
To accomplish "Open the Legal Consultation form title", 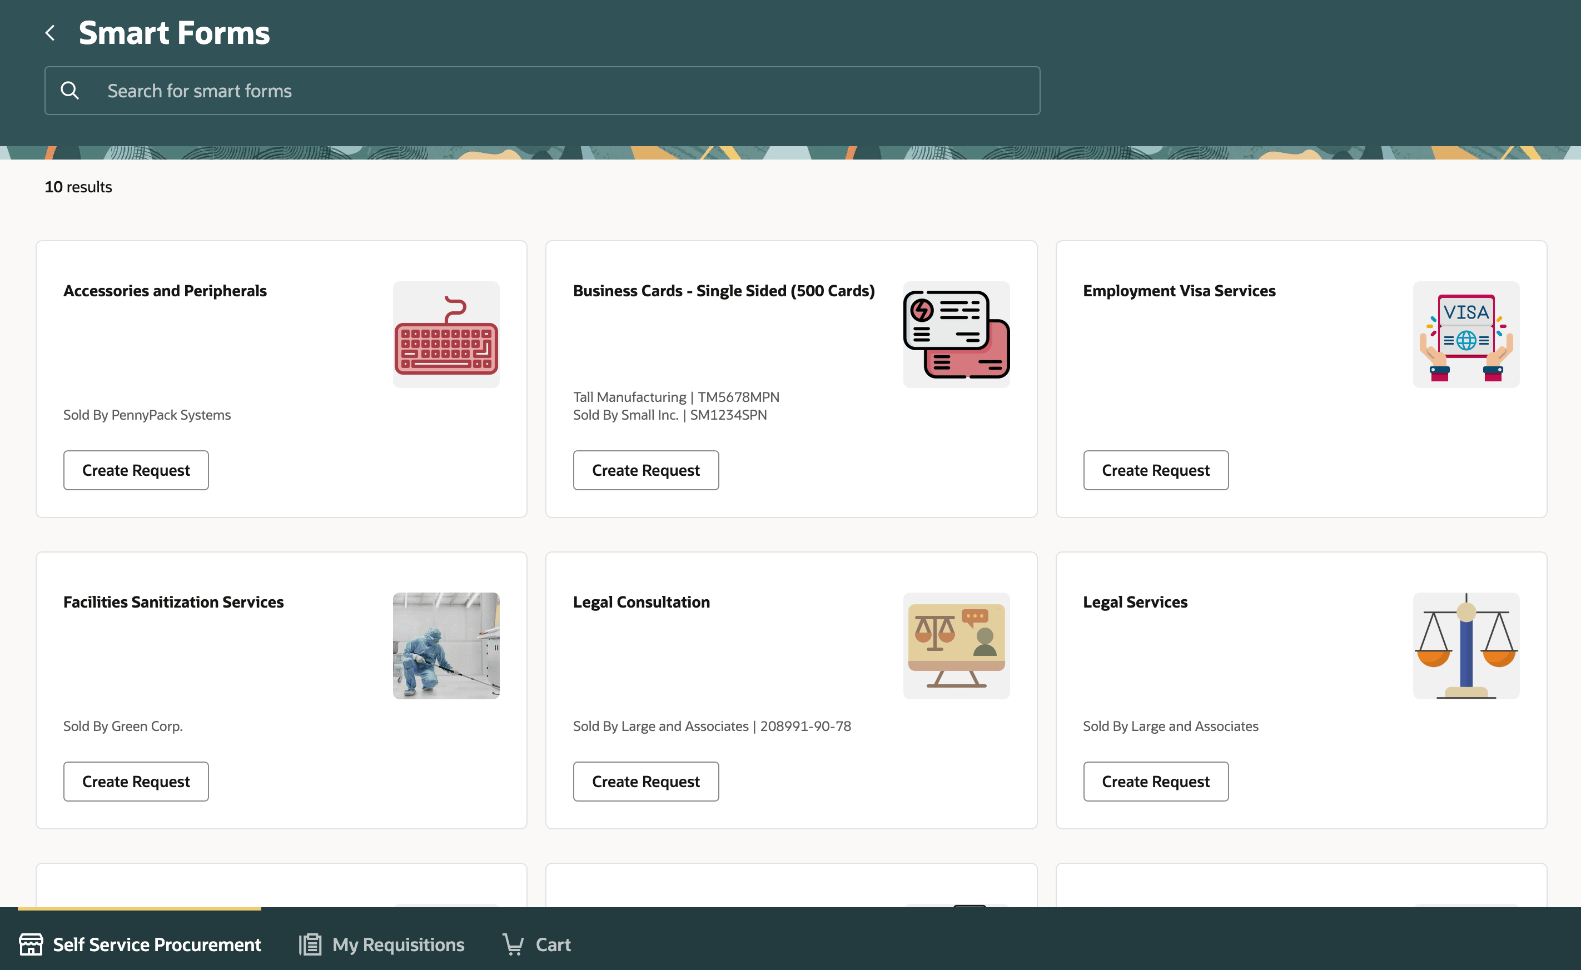I will (641, 602).
